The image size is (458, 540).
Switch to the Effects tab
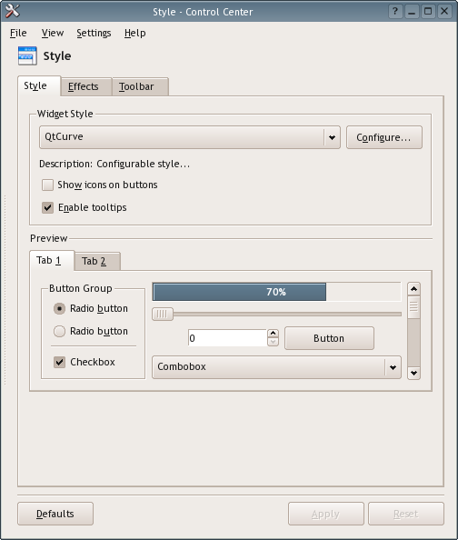86,86
